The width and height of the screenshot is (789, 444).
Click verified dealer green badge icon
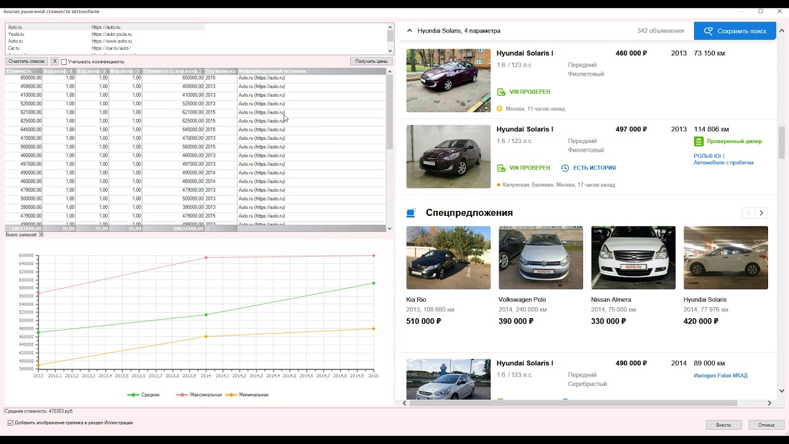tap(698, 141)
